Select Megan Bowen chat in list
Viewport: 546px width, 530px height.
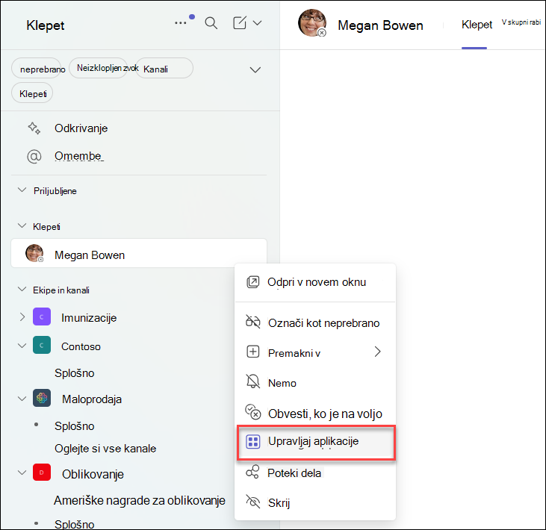coord(139,253)
